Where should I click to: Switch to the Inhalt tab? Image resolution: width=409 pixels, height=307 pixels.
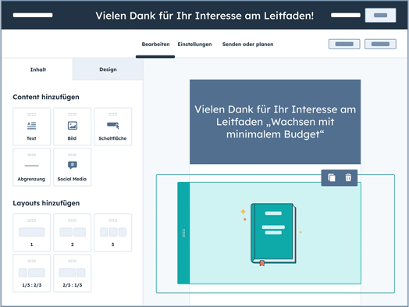[x=37, y=70]
